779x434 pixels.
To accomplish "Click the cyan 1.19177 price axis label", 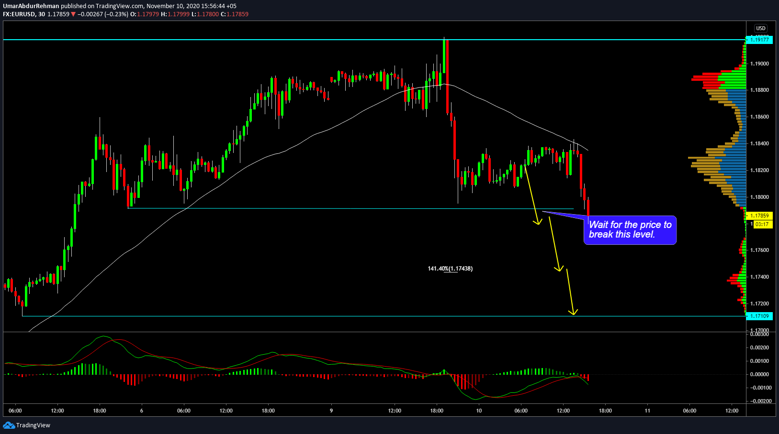I will pos(759,40).
